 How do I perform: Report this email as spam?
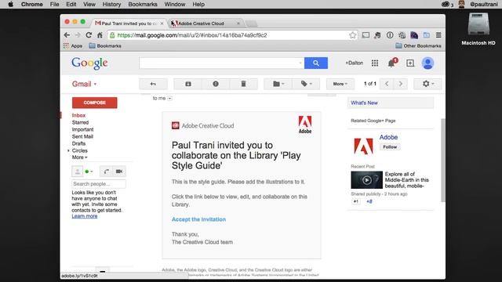216,84
